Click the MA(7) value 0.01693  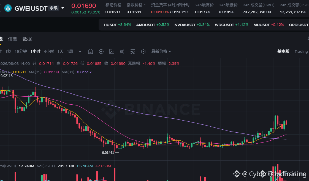19,72
